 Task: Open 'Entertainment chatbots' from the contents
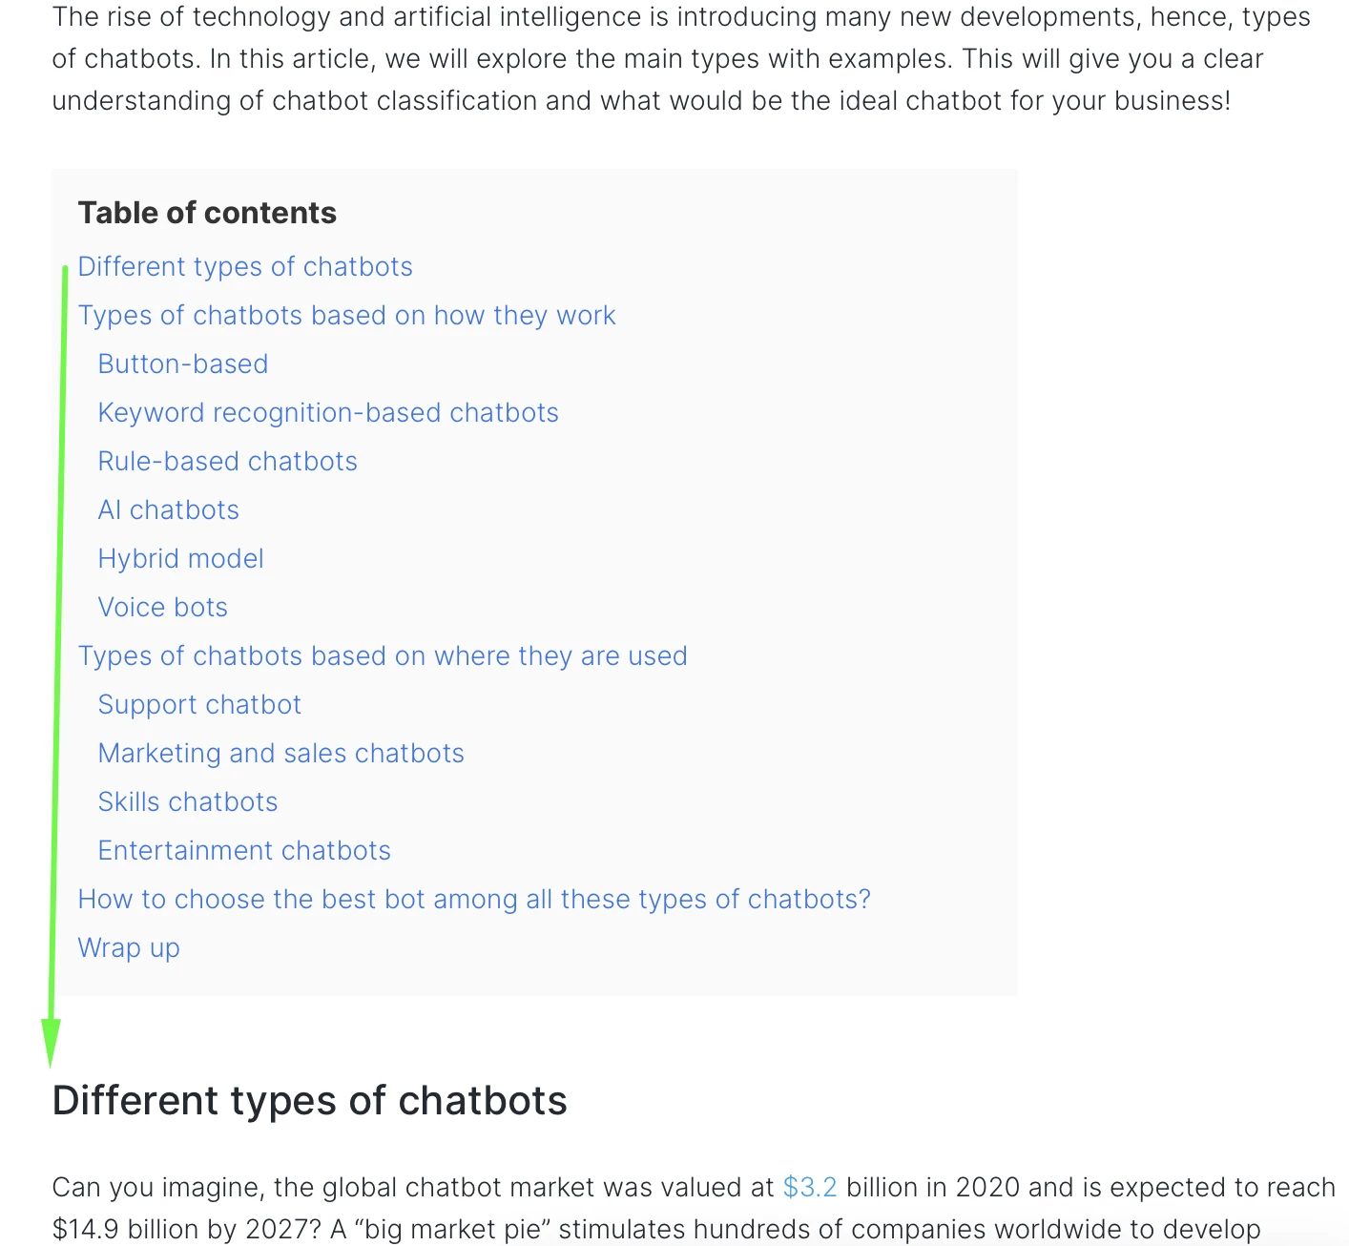click(x=243, y=851)
